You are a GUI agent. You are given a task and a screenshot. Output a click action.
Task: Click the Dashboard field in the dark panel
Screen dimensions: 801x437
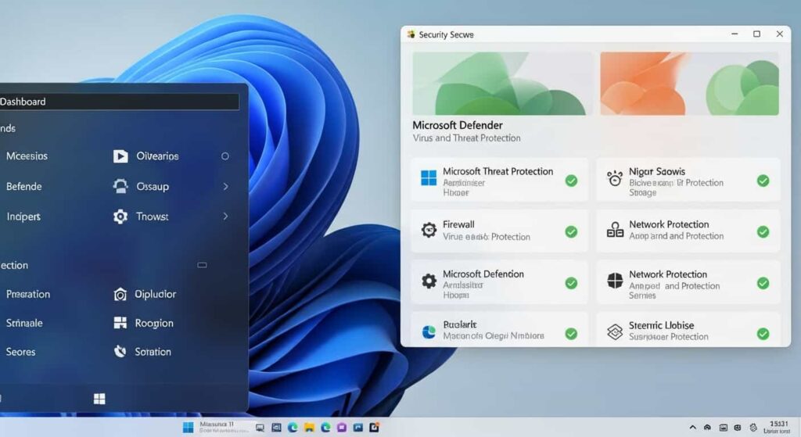[x=119, y=102]
